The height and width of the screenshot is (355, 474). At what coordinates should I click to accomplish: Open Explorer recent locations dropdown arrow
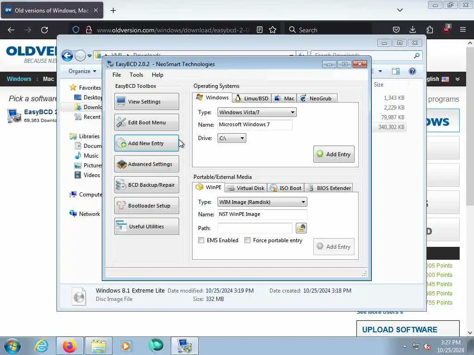tap(89, 56)
